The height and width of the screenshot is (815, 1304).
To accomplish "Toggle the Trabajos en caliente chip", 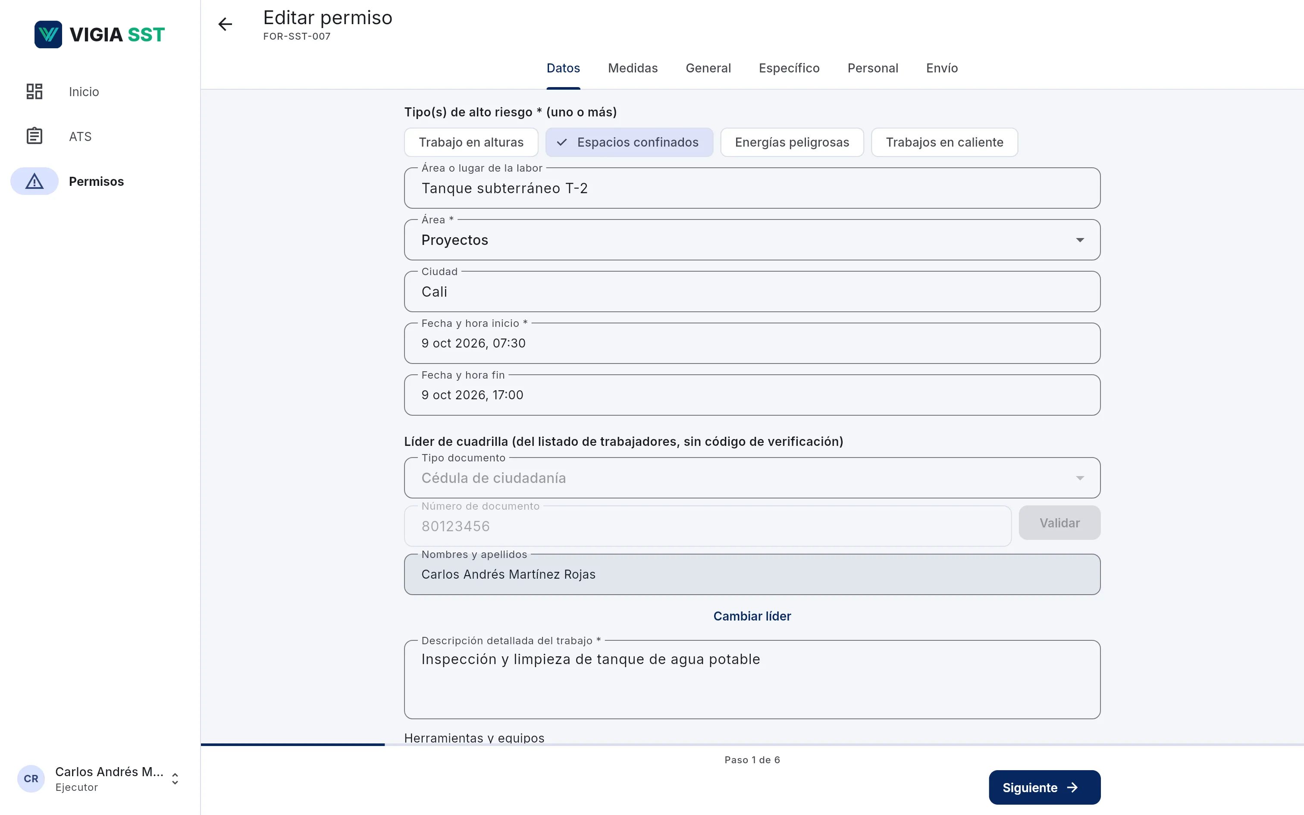I will point(944,142).
